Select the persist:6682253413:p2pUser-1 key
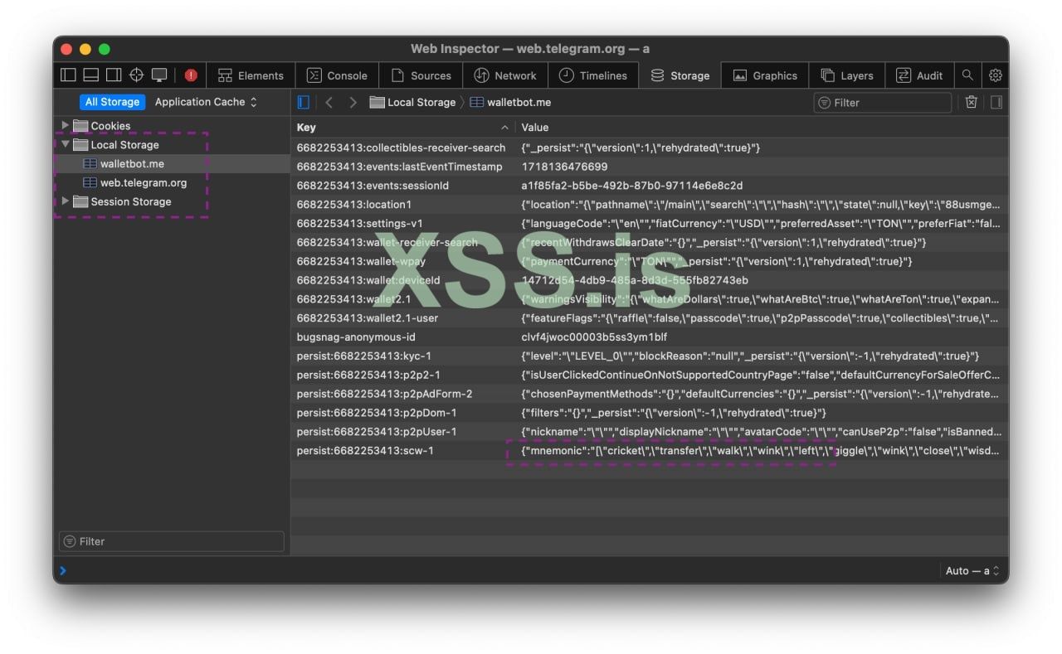Image resolution: width=1062 pixels, height=654 pixels. (377, 432)
